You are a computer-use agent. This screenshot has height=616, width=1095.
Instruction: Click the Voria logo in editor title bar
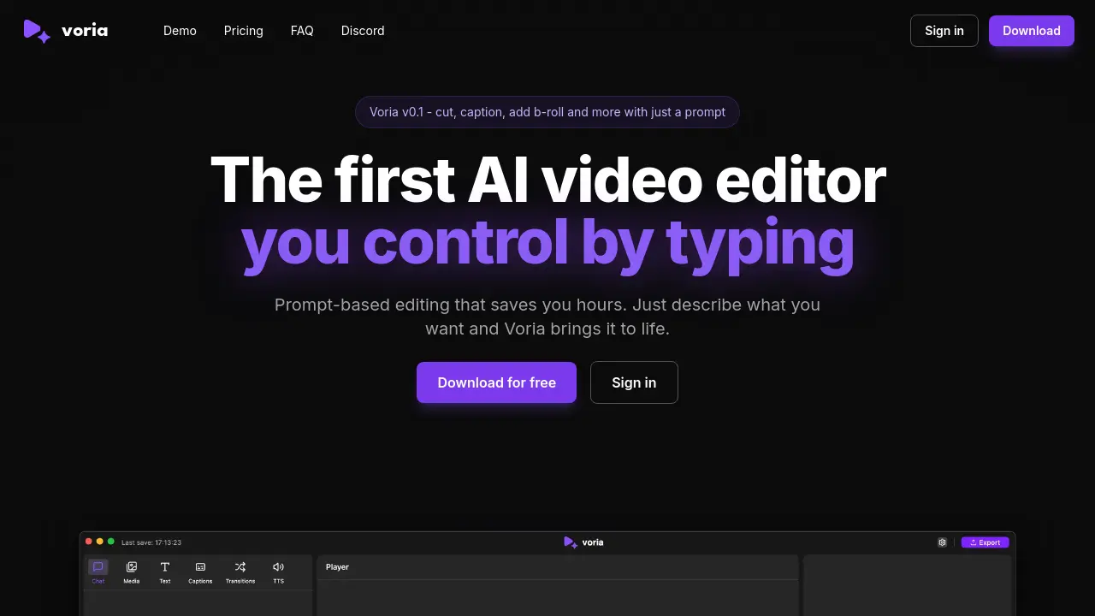click(x=583, y=542)
